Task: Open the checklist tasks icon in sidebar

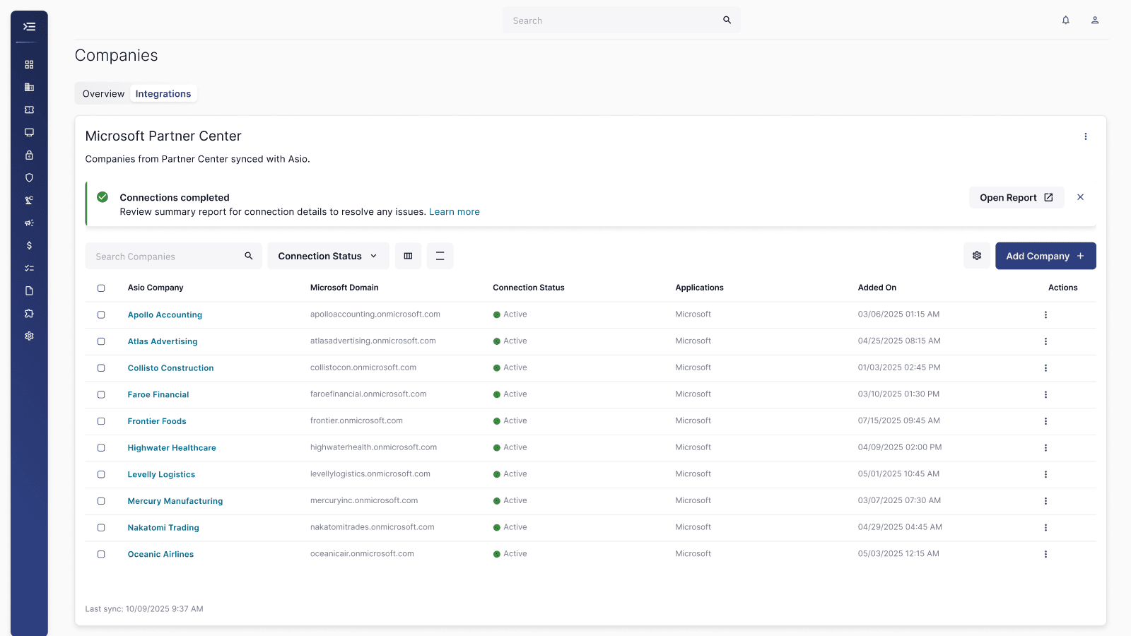Action: tap(29, 268)
